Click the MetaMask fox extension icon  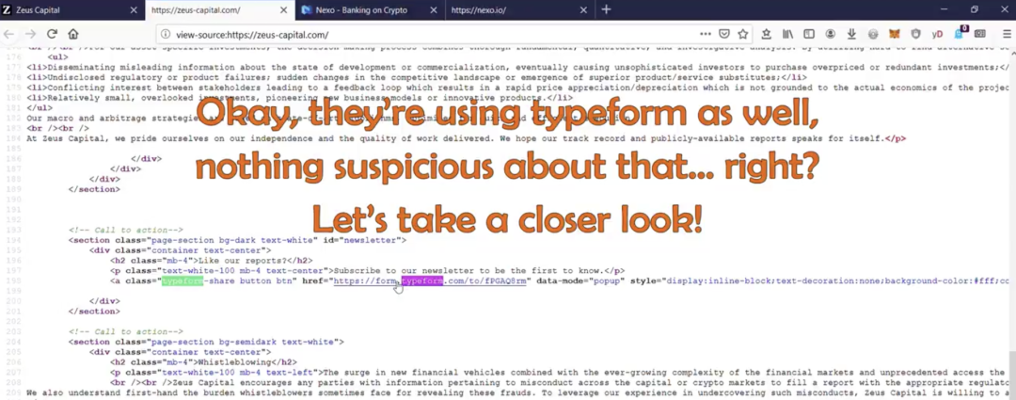click(895, 34)
